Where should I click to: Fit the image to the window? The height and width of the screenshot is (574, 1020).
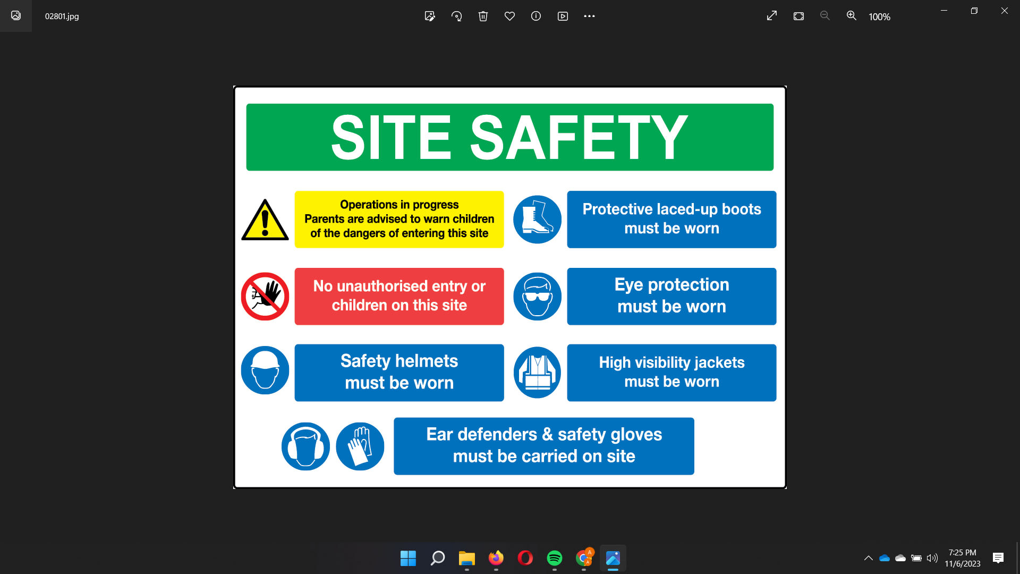(x=798, y=16)
